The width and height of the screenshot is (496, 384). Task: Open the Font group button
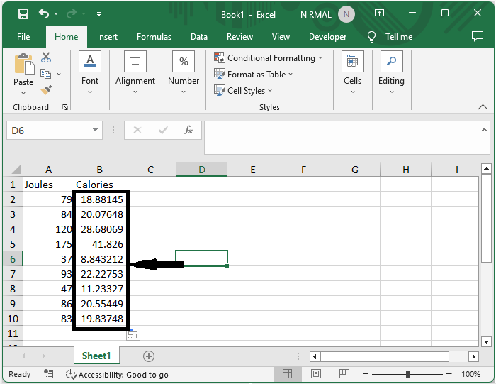coord(90,72)
